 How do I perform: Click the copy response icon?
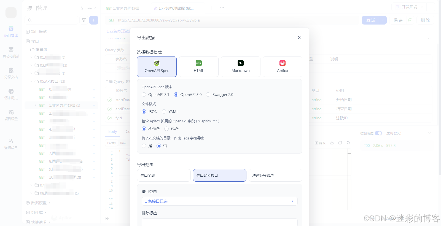coord(340,143)
